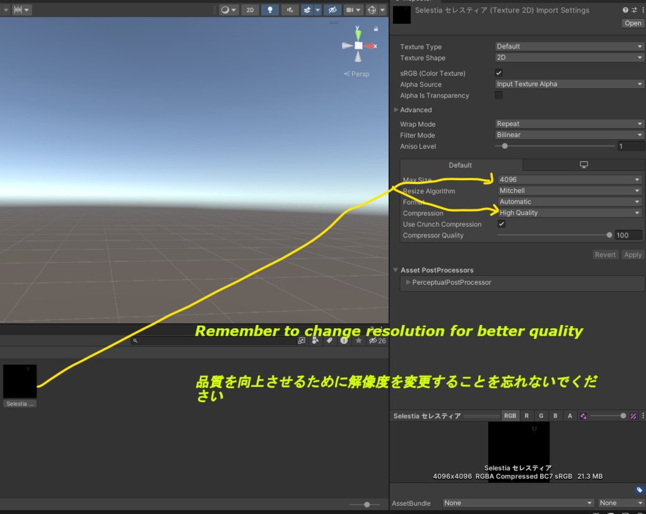646x514 pixels.
Task: Open Inspector help question mark icon
Action: [x=625, y=10]
